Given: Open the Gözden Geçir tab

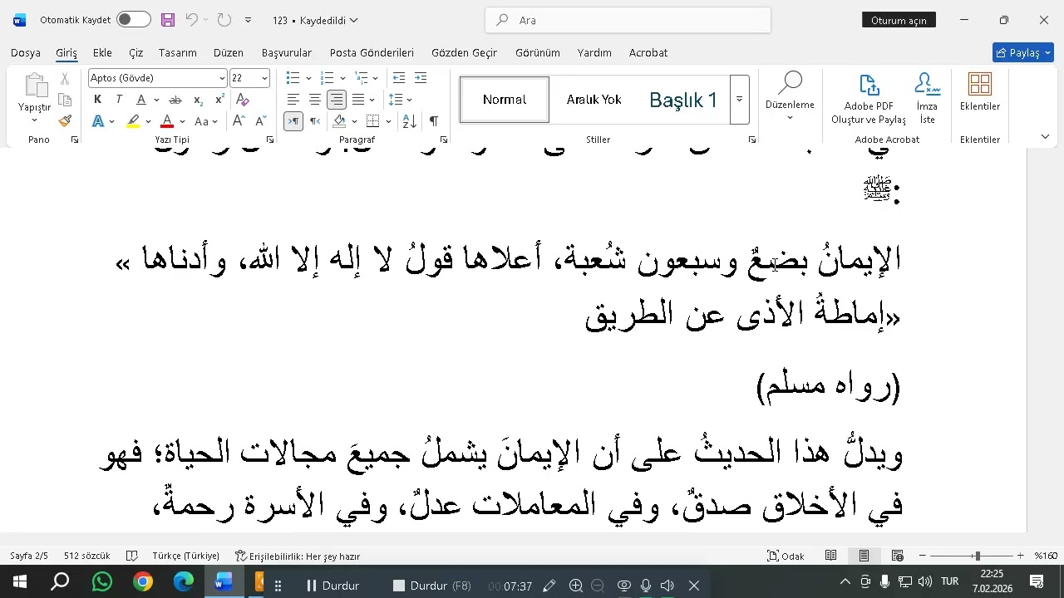Looking at the screenshot, I should [x=464, y=52].
